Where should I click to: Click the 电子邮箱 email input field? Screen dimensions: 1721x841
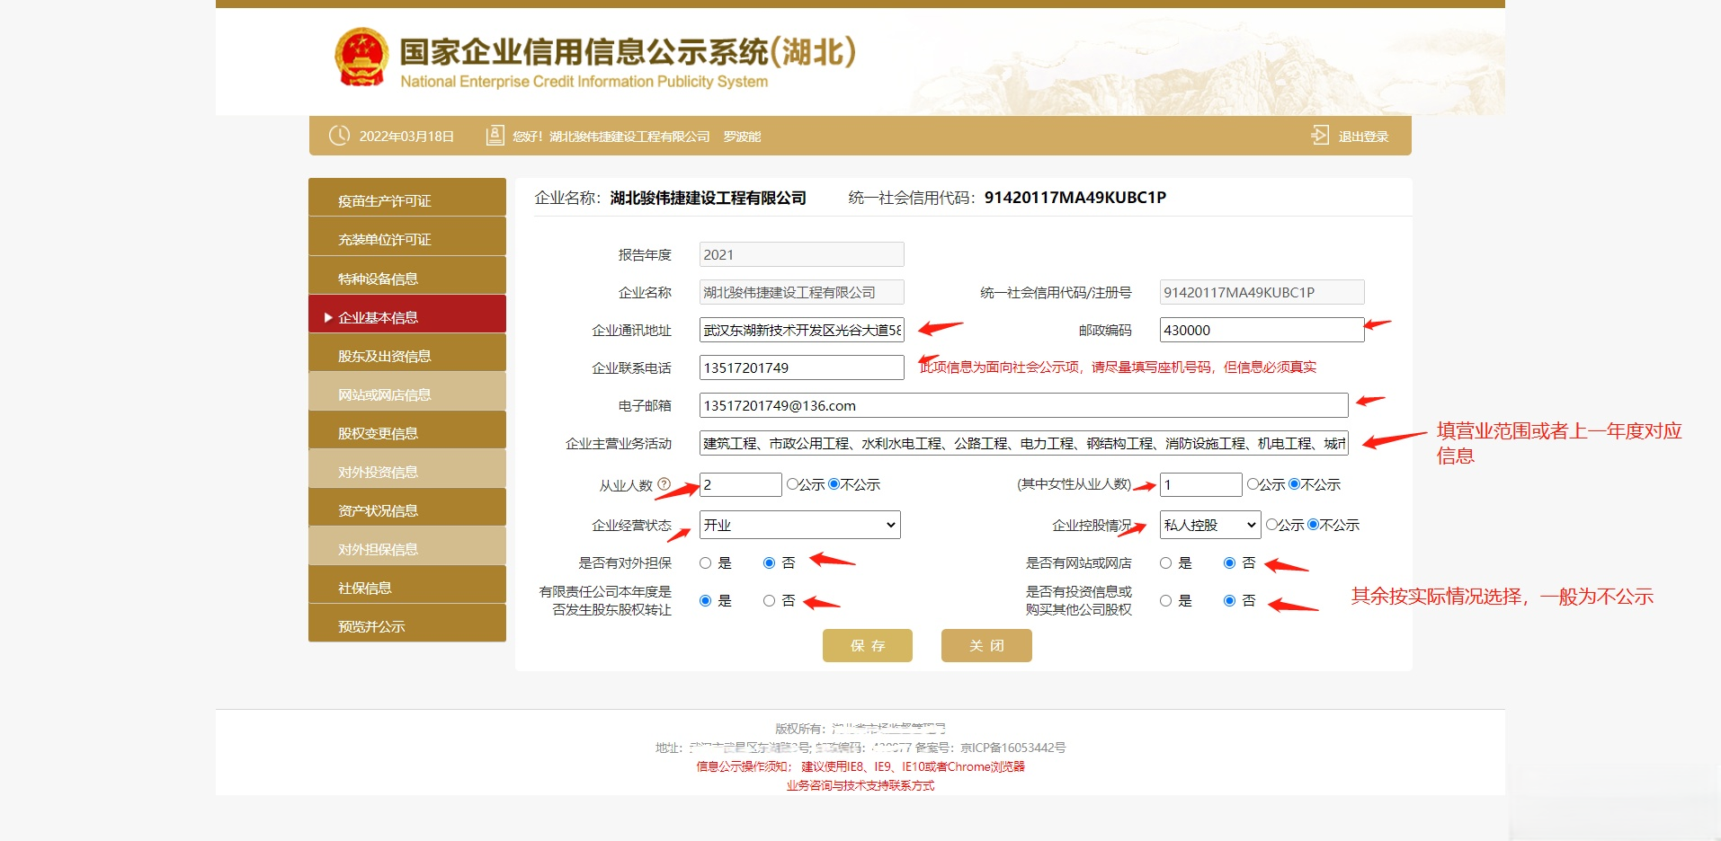click(1024, 405)
